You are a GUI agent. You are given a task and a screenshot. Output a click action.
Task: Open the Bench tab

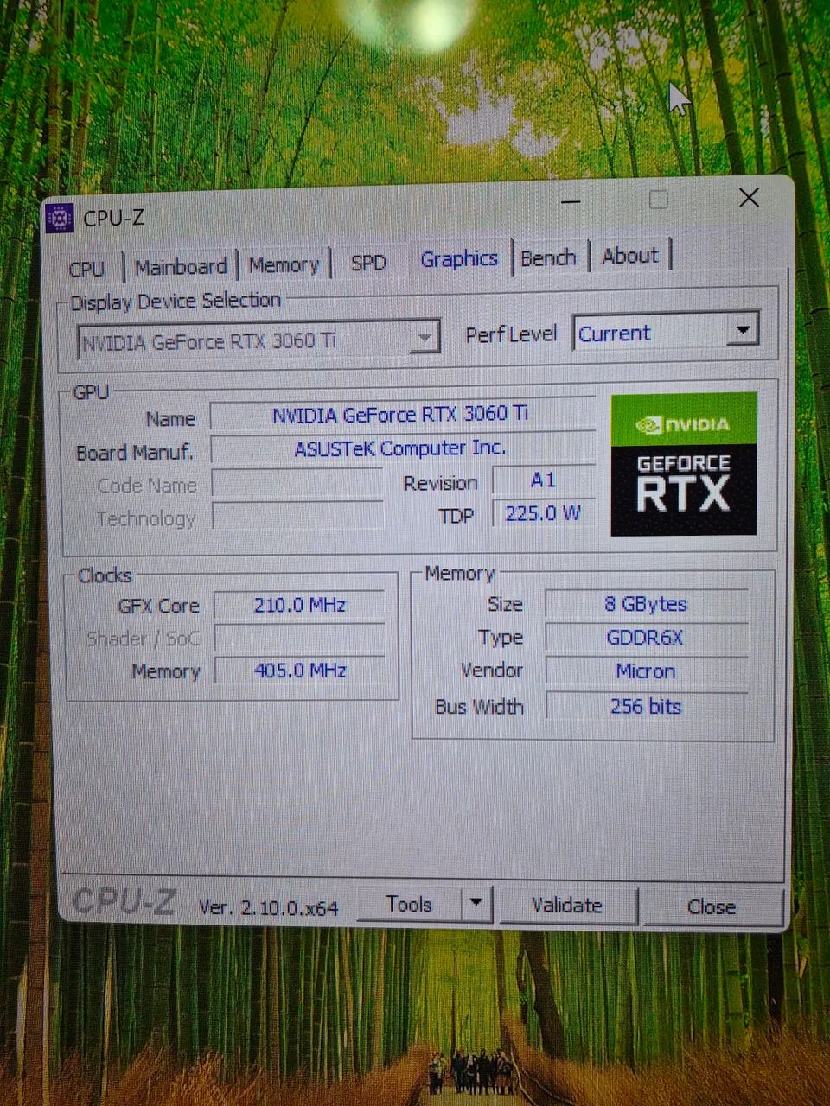tap(548, 257)
